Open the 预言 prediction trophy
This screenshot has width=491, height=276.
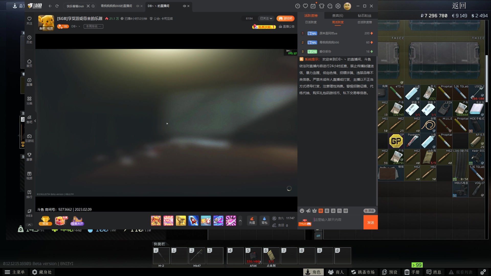click(x=45, y=221)
